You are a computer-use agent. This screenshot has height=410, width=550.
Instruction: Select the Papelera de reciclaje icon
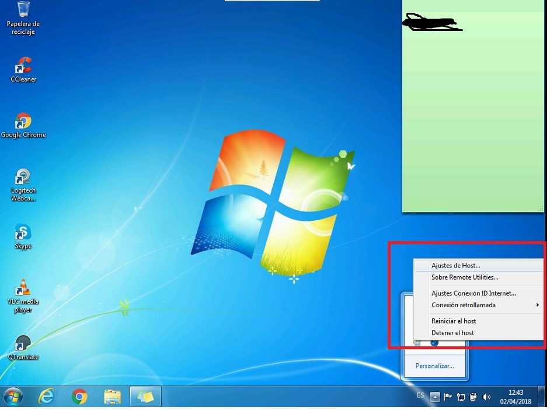pos(23,10)
